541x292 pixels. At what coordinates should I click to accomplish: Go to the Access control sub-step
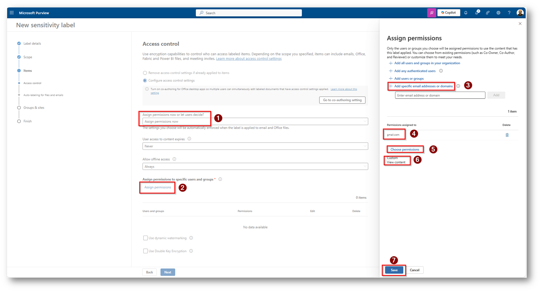tap(32, 83)
